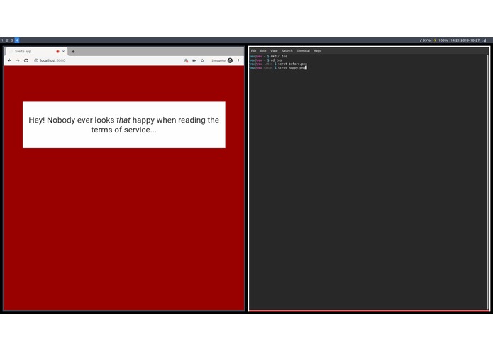
Task: Click the blocked-content icon in address bar
Action: (186, 61)
